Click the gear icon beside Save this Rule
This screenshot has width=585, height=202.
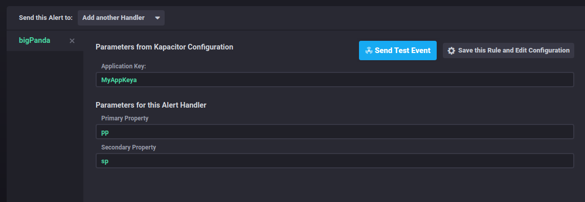point(452,50)
